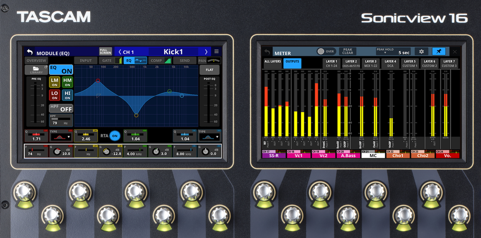Tap the PEAK CLEAR button
This screenshot has width=481, height=238.
[348, 51]
